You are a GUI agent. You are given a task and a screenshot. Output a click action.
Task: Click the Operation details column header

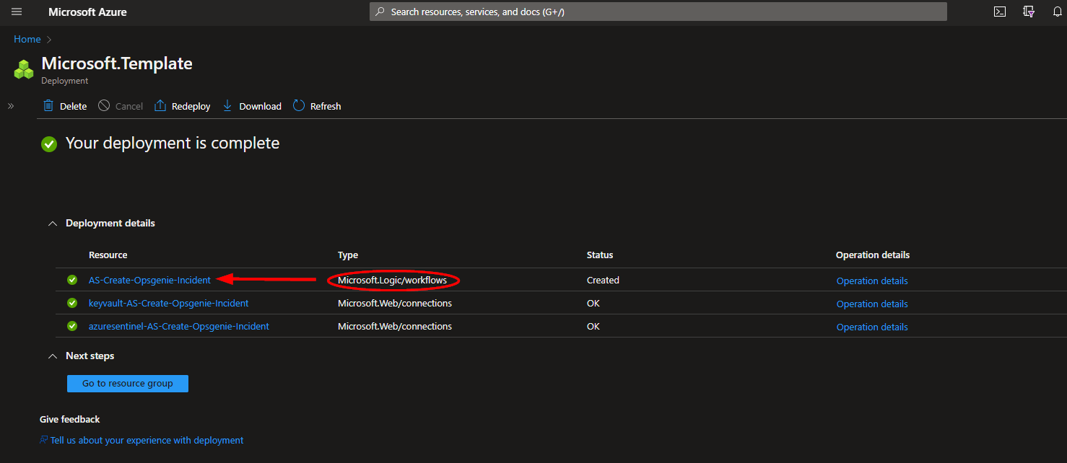click(x=873, y=255)
